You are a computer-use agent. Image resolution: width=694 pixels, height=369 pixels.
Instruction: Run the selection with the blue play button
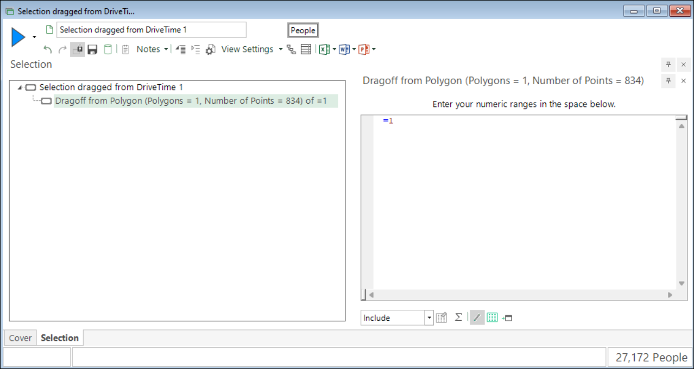(18, 37)
